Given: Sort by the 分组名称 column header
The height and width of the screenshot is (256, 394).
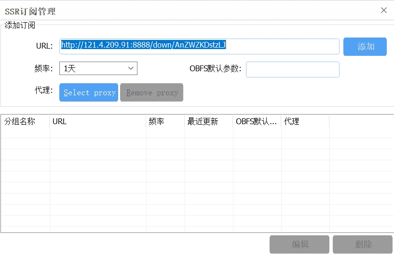Looking at the screenshot, I should (x=25, y=121).
